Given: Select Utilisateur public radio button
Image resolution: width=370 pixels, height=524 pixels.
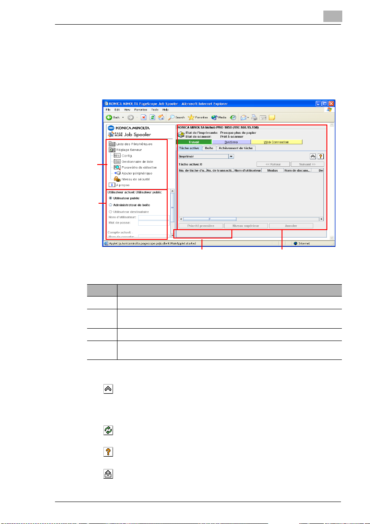Looking at the screenshot, I should 110,198.
